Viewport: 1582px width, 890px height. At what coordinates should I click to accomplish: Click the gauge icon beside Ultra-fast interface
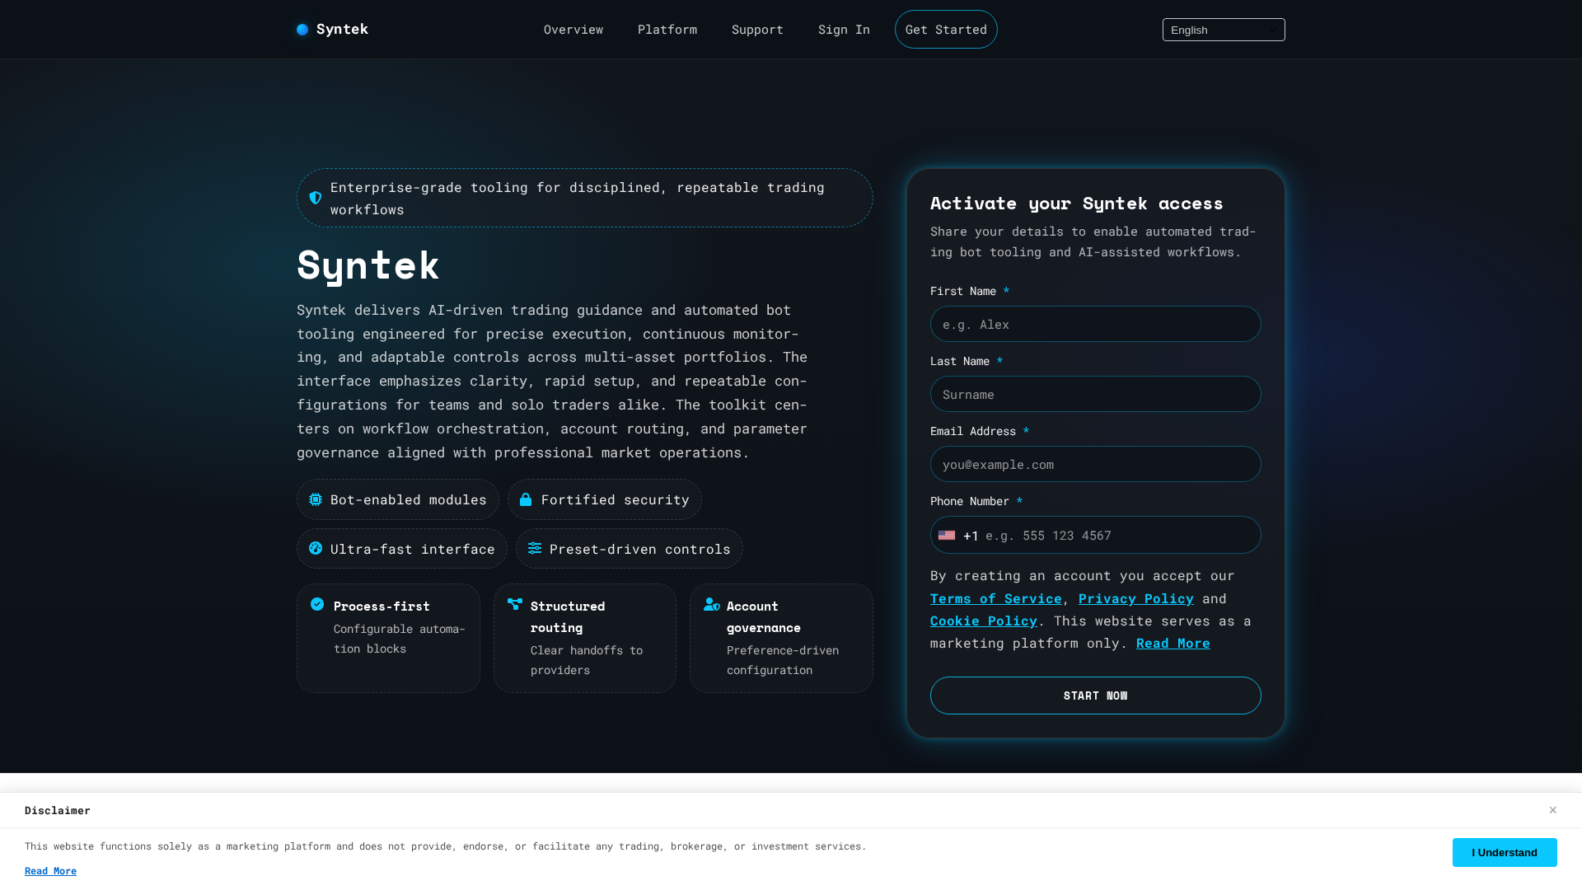[316, 548]
